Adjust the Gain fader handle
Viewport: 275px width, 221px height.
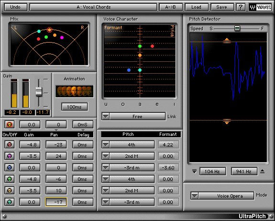point(39,92)
